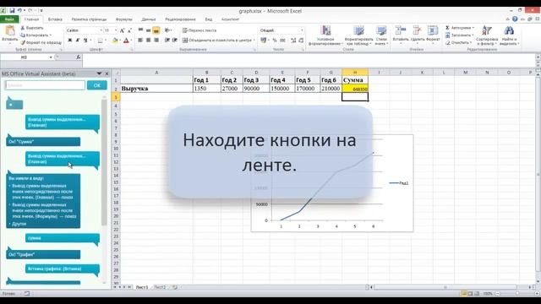541x304 pixels.
Task: Click the Decrease Font Size icon
Action: [129, 30]
